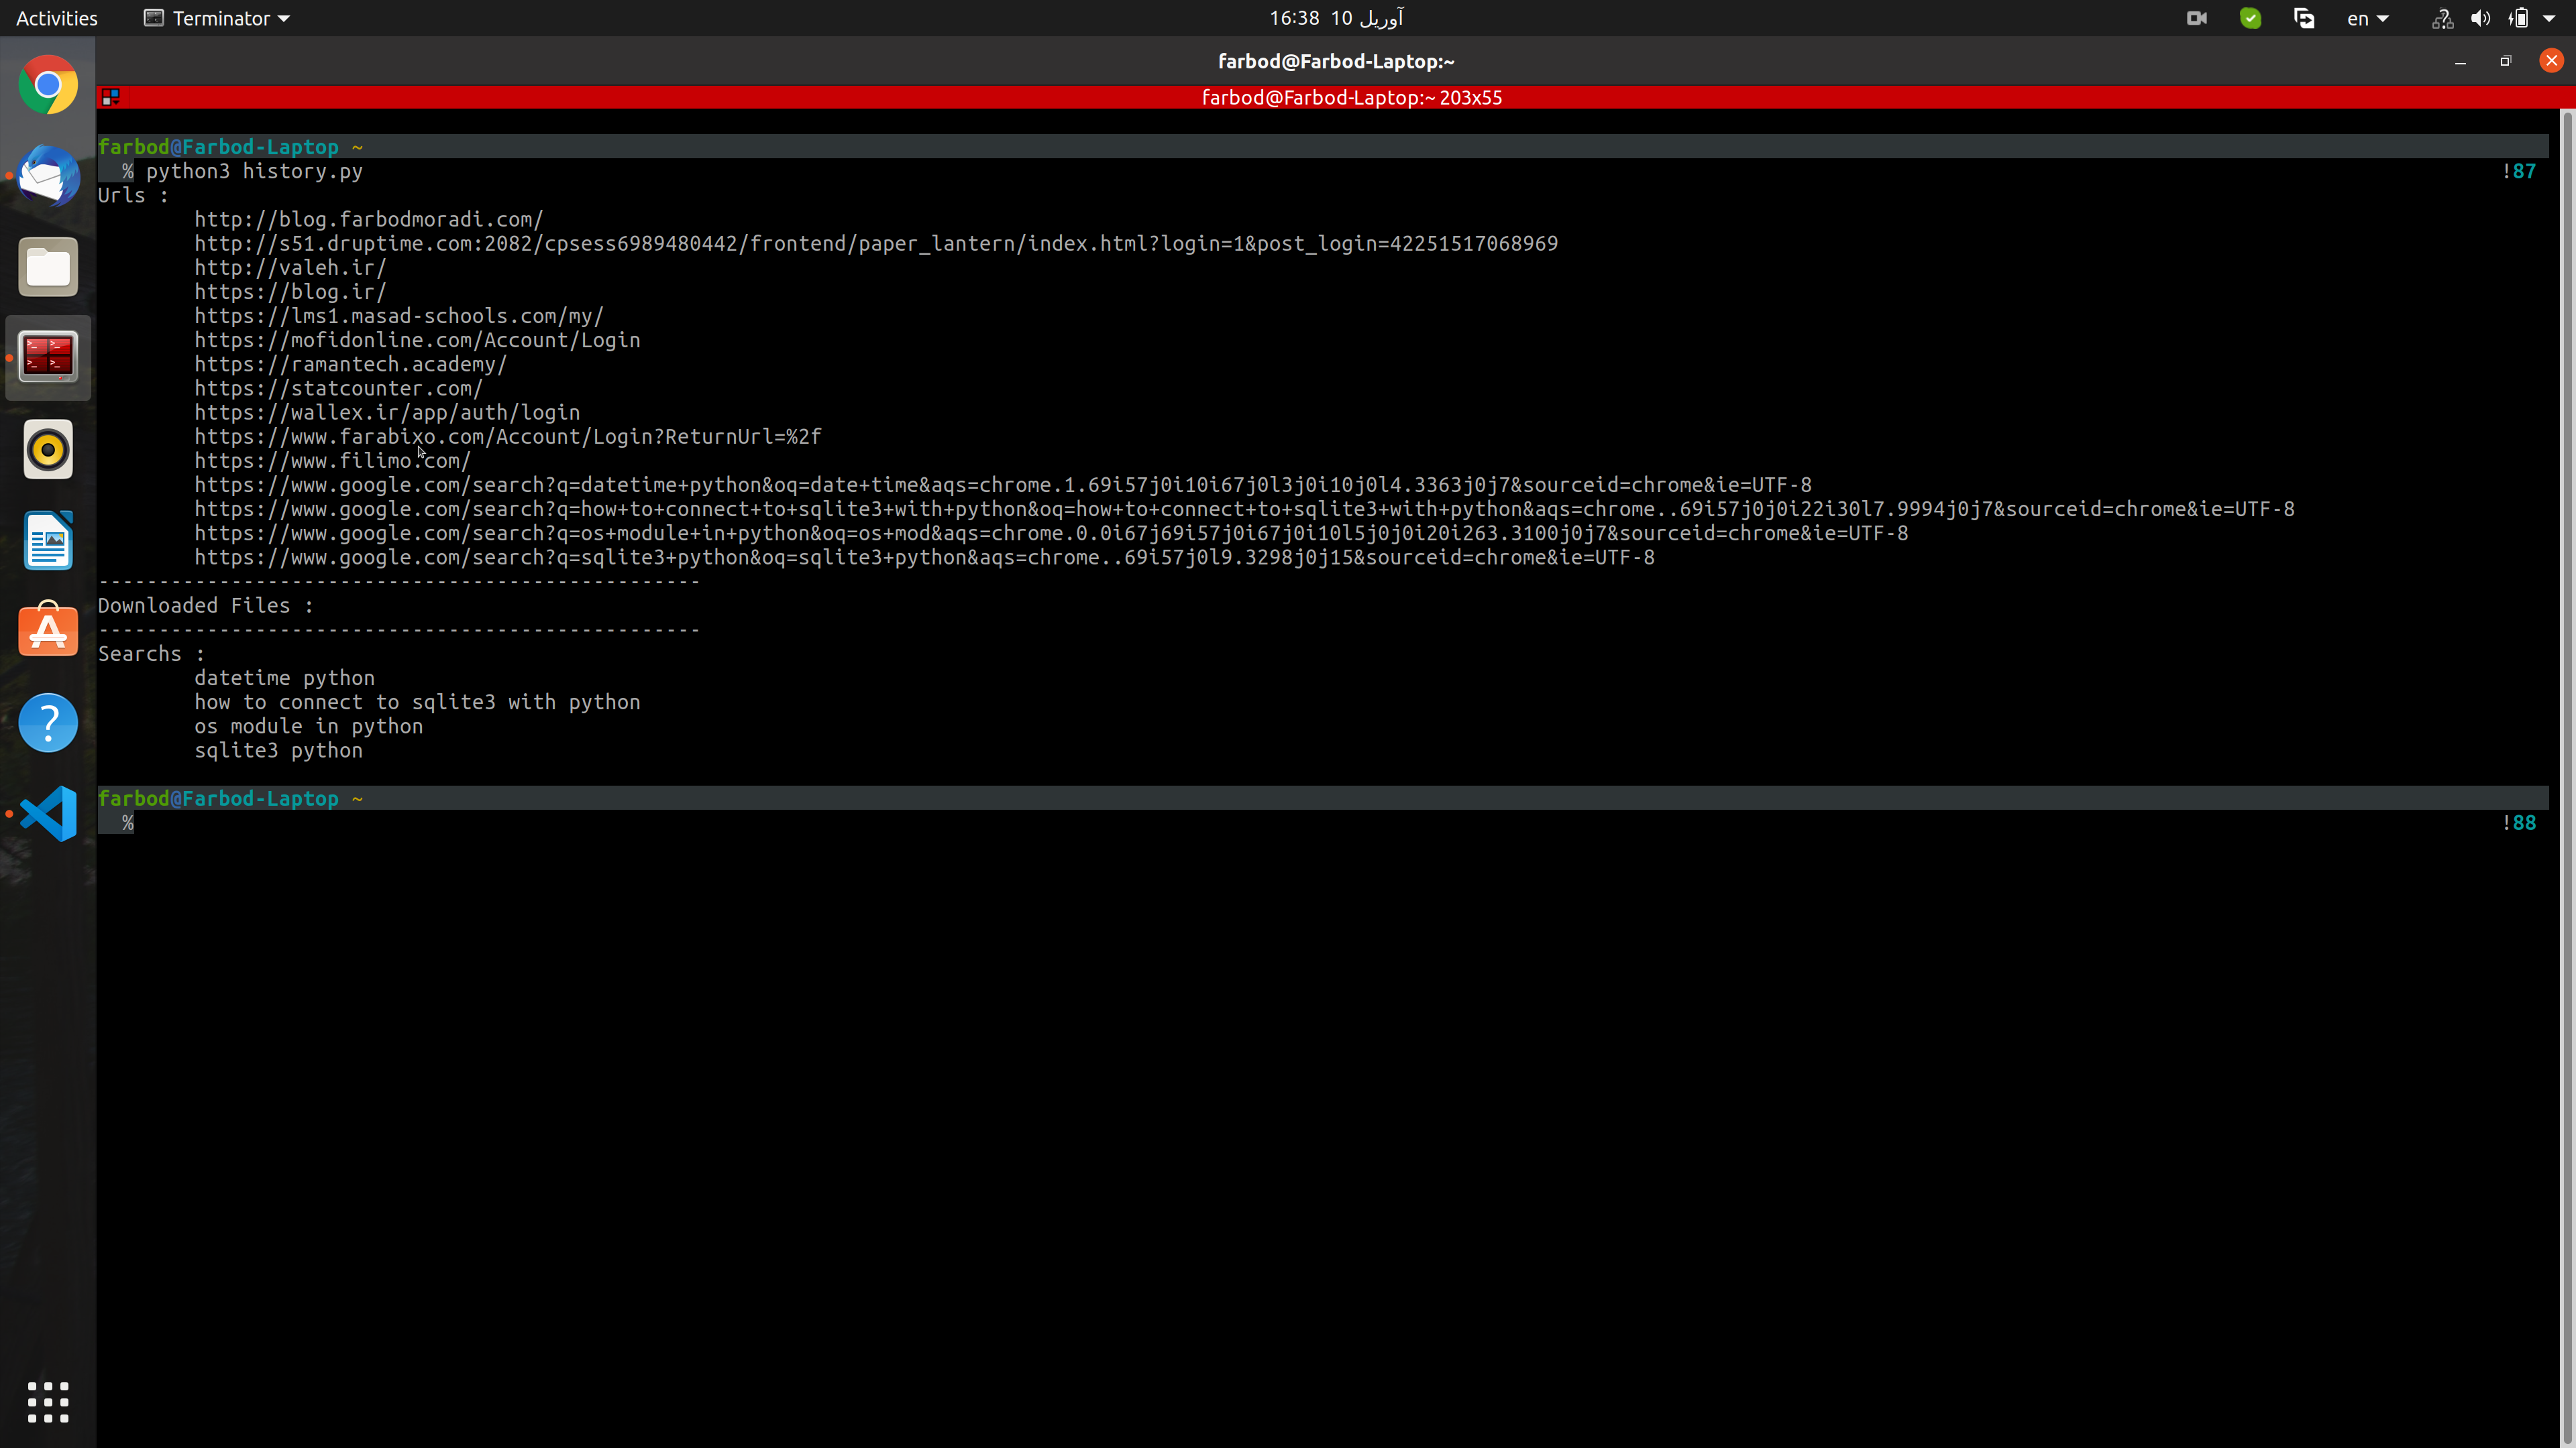Image resolution: width=2576 pixels, height=1448 pixels.
Task: Click the Terminator icon in the dock
Action: pyautogui.click(x=48, y=358)
